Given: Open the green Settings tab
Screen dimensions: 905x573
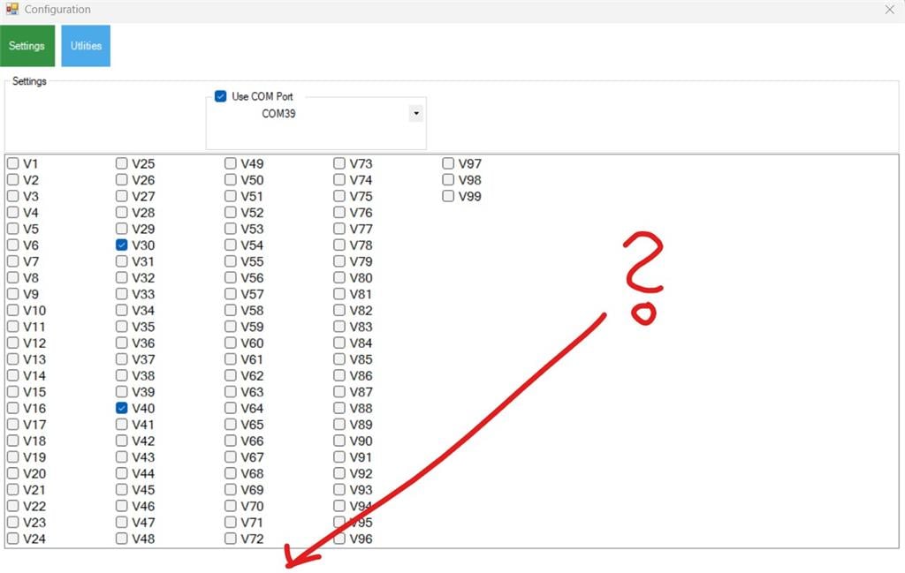Looking at the screenshot, I should [x=27, y=46].
